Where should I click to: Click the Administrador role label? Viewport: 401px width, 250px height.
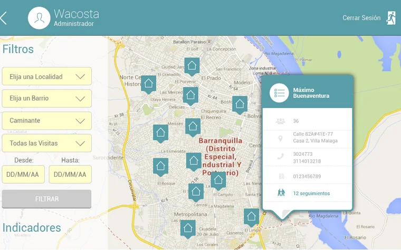tap(74, 24)
